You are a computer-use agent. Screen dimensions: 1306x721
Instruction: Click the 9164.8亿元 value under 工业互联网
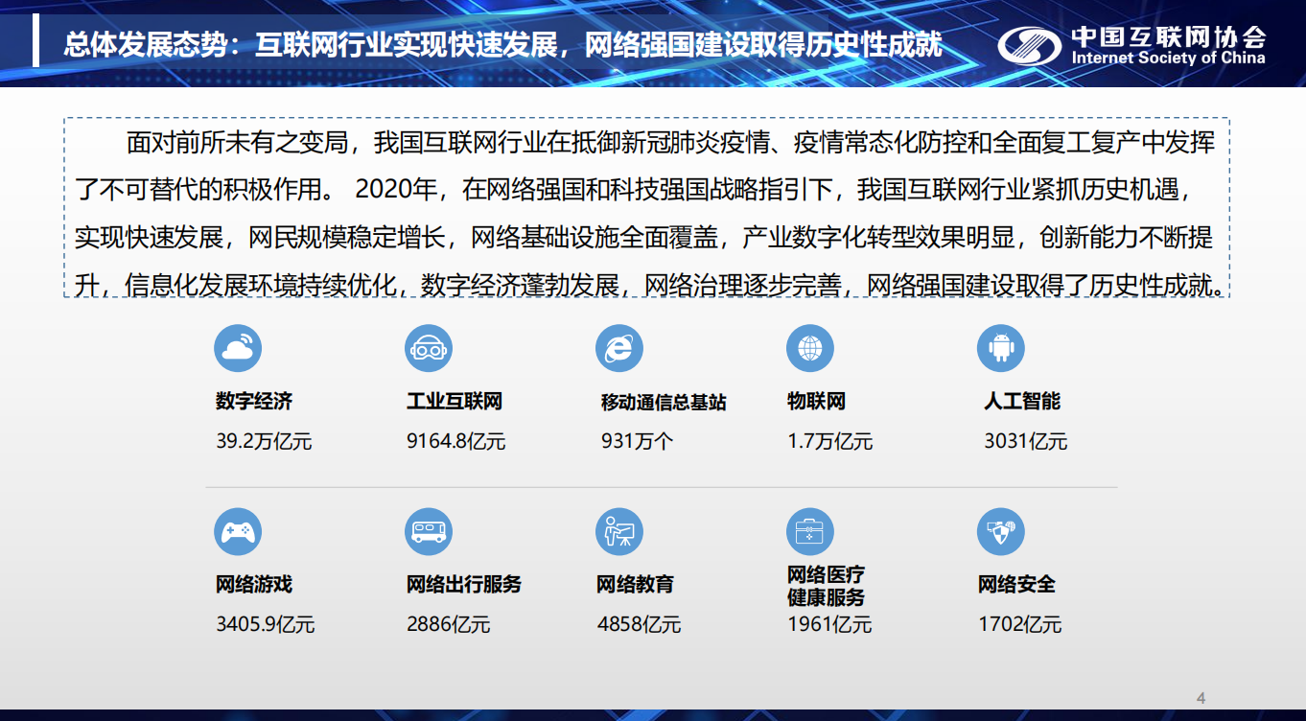click(455, 441)
